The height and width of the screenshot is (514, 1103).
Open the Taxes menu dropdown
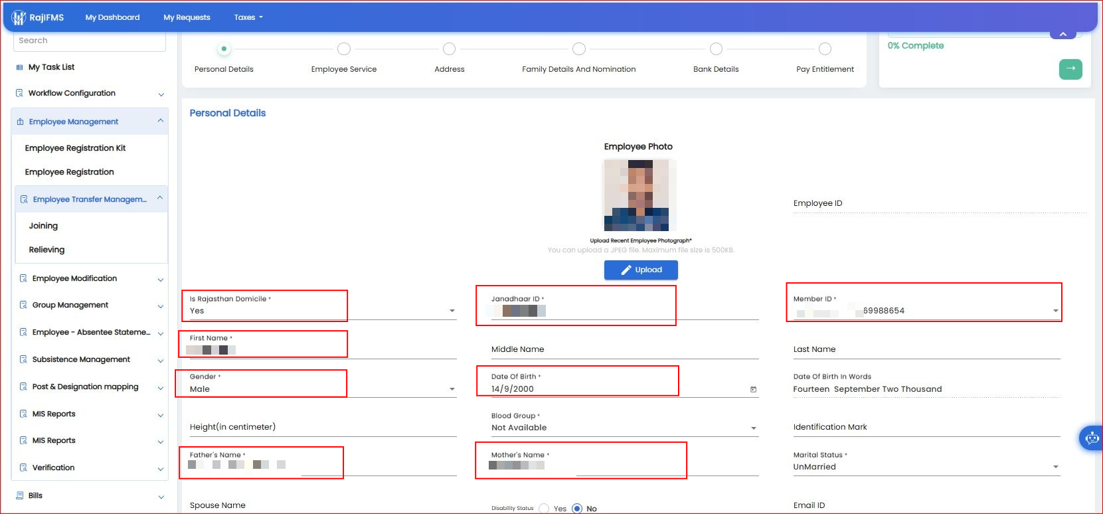coord(248,17)
